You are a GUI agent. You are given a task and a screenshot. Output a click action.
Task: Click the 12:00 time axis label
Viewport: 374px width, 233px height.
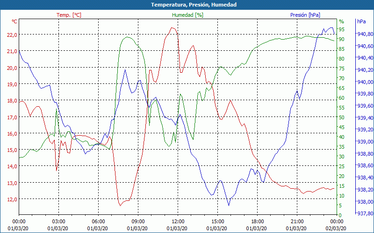pos(178,222)
